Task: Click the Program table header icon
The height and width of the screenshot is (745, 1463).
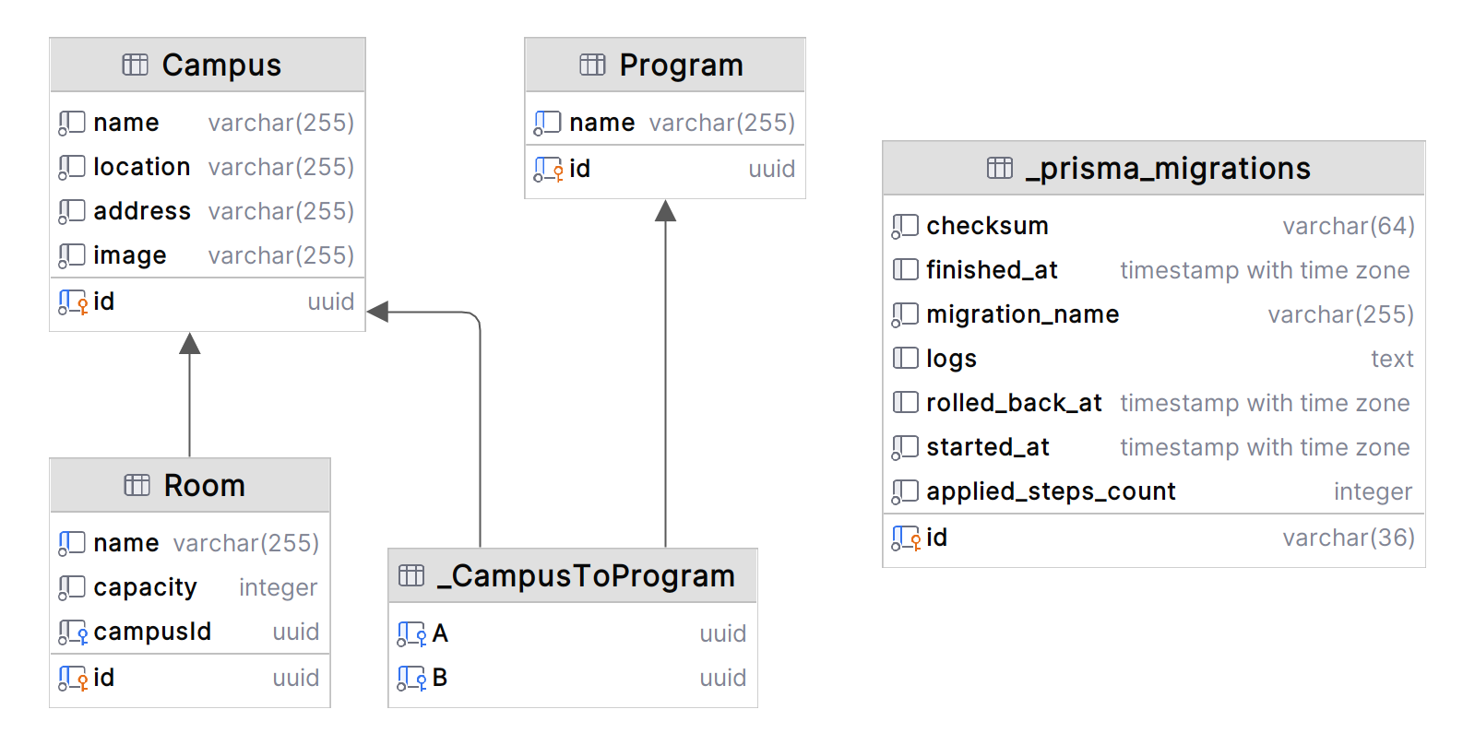Action: pyautogui.click(x=592, y=65)
